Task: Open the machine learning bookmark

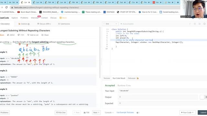Action: tap(71, 12)
